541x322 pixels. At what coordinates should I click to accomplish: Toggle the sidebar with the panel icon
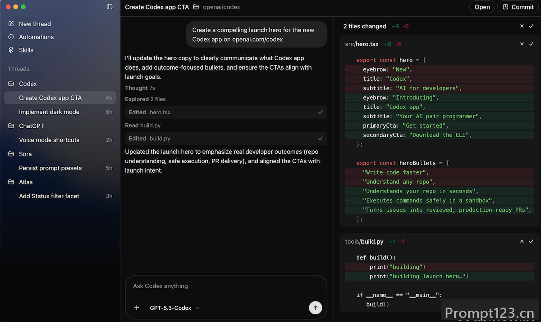point(110,7)
